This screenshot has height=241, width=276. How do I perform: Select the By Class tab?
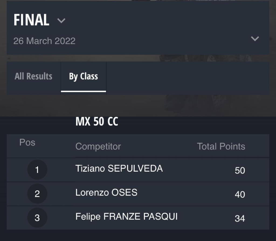(84, 76)
